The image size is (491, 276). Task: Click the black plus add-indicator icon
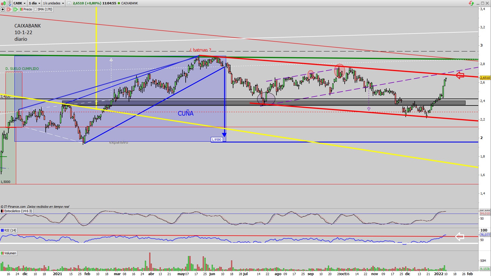coord(3,9)
